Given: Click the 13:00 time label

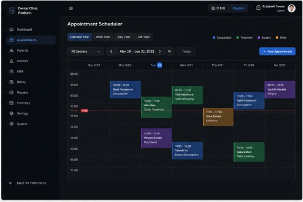Looking at the screenshot, I should tap(74, 127).
